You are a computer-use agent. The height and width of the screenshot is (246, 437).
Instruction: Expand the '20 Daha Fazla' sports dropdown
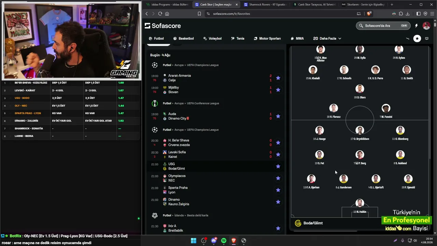click(327, 39)
